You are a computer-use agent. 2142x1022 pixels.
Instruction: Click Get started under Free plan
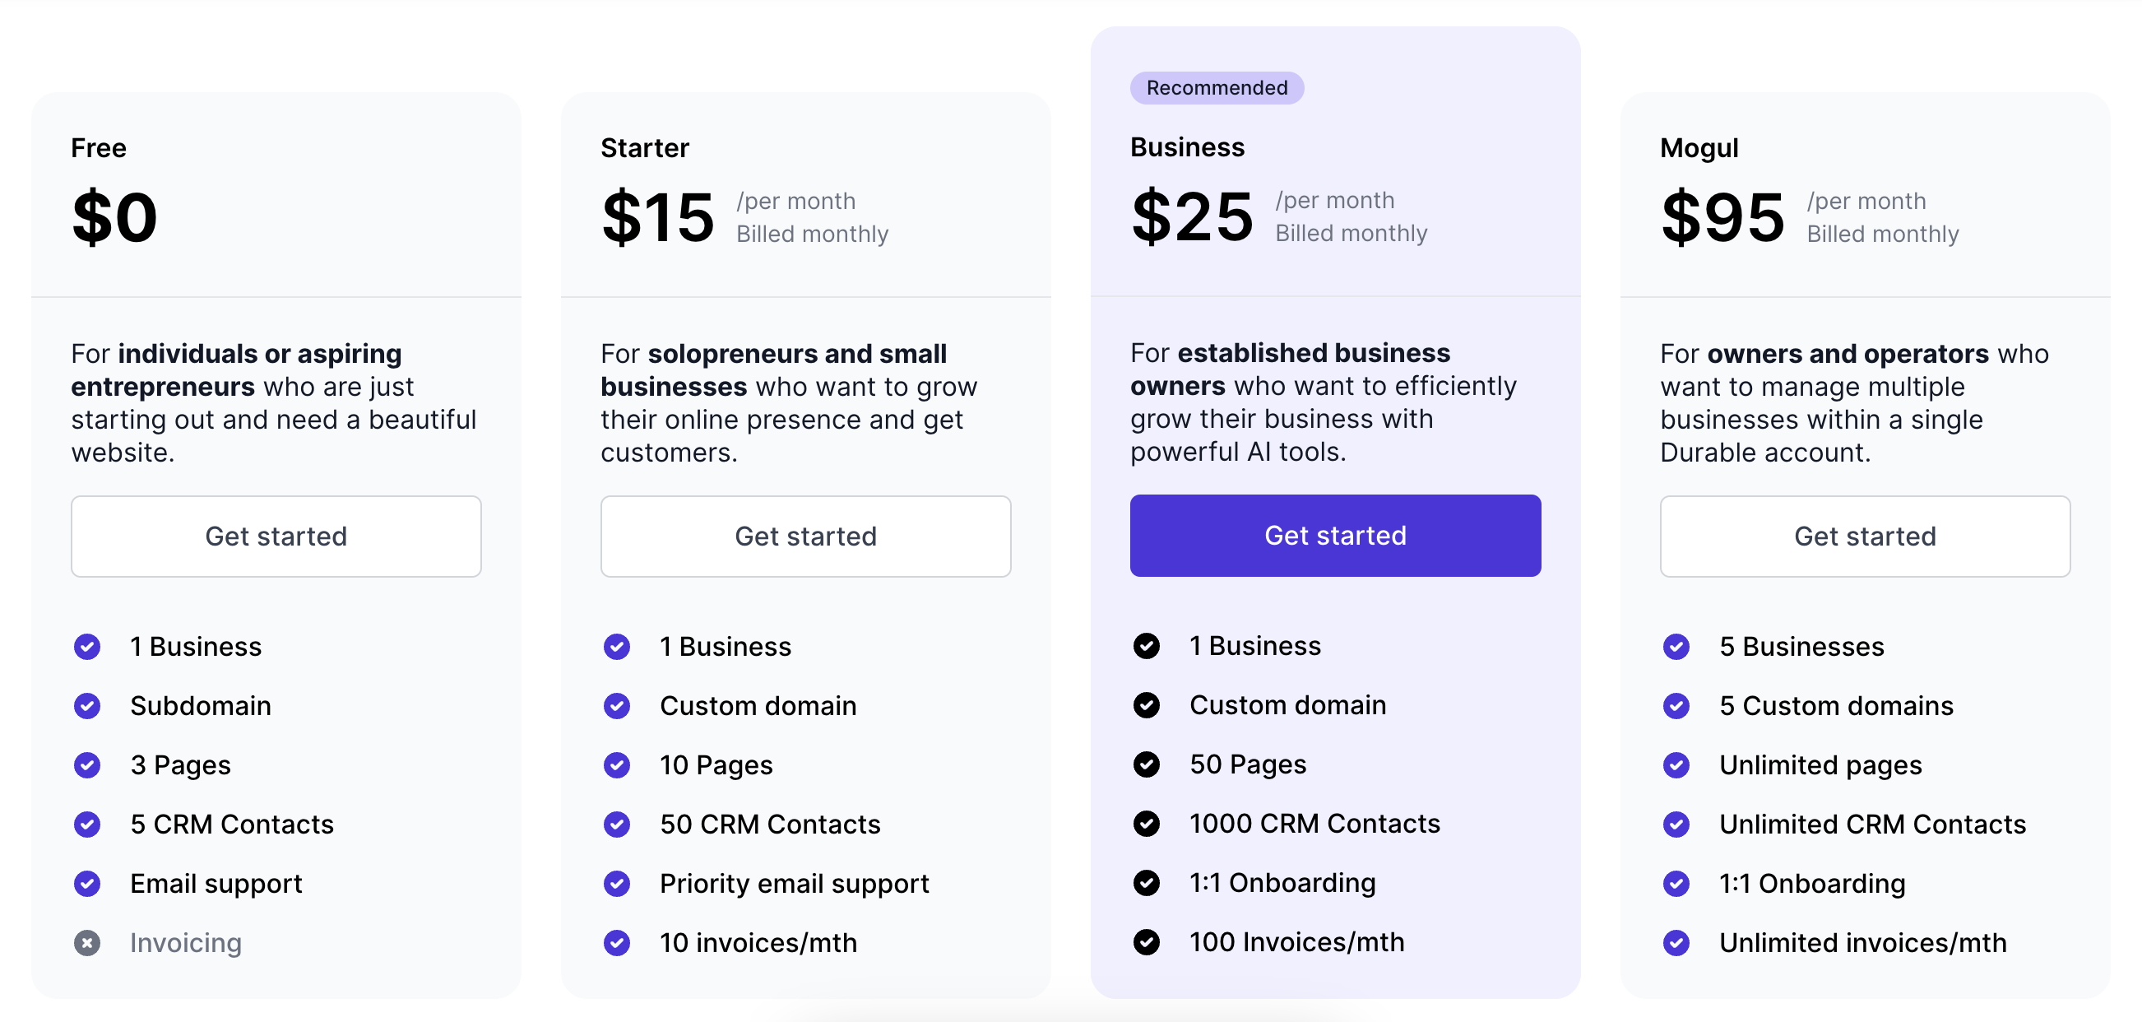276,537
